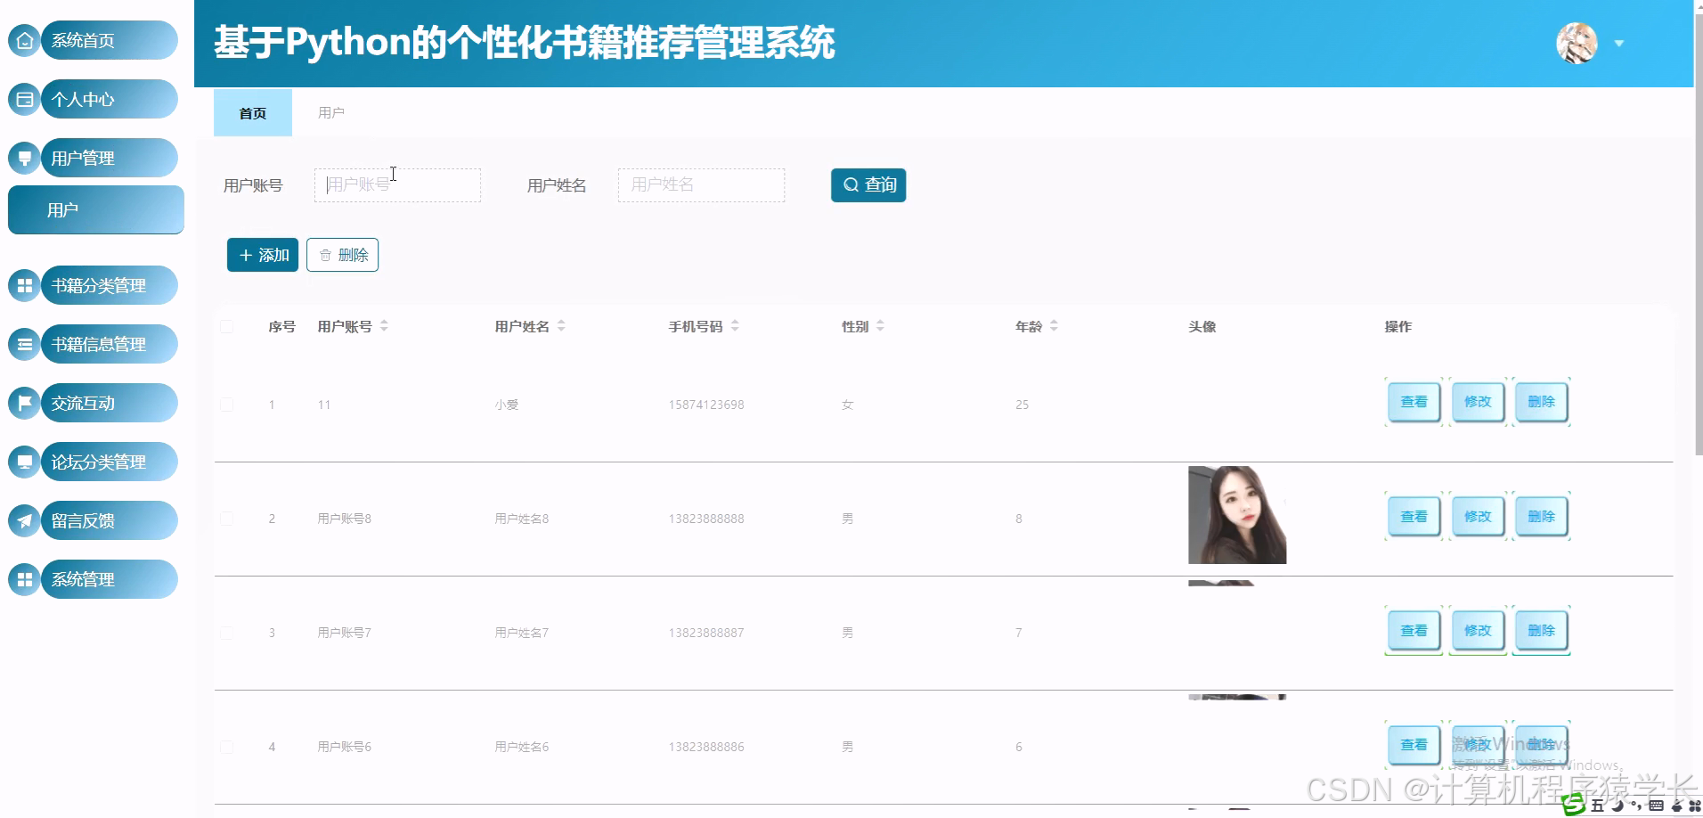Click 删除 for user 小爱
The image size is (1703, 818).
(x=1542, y=402)
